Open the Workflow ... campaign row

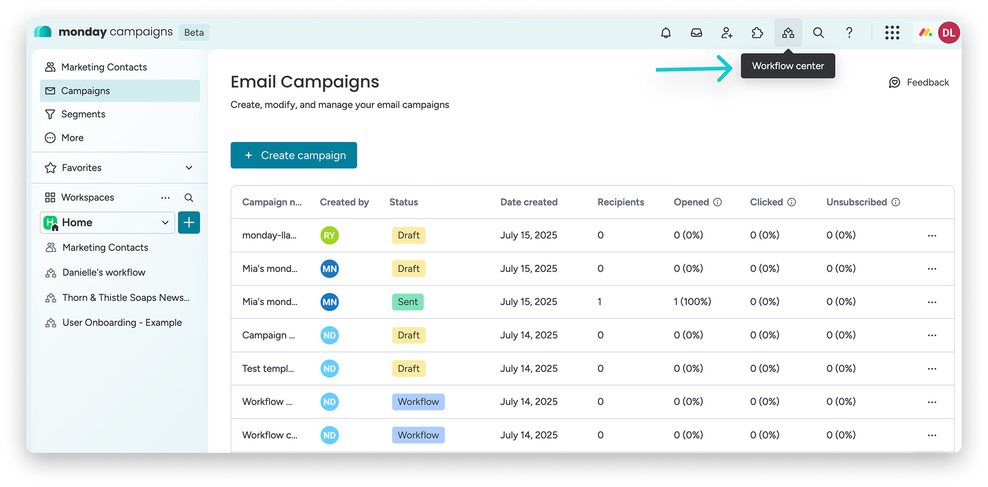267,402
